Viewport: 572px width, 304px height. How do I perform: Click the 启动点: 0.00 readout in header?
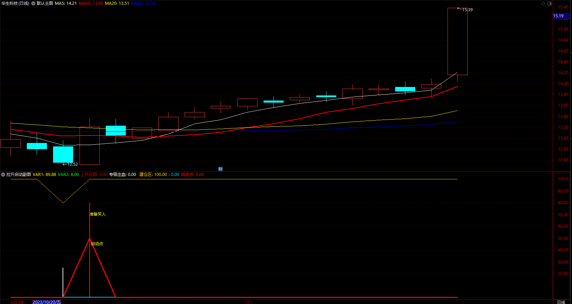pyautogui.click(x=192, y=175)
